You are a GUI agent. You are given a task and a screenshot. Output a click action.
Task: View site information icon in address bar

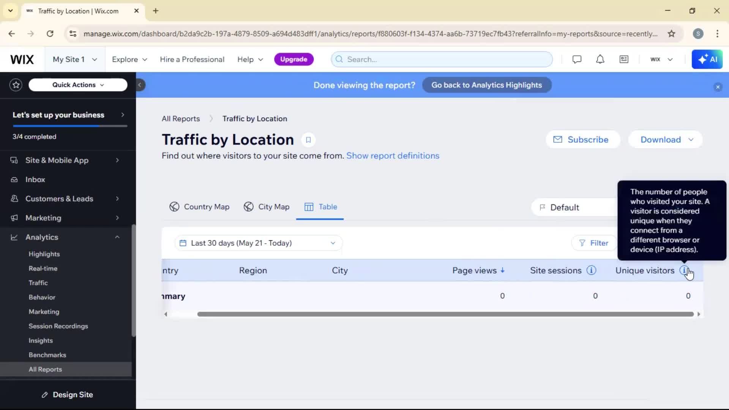point(73,34)
